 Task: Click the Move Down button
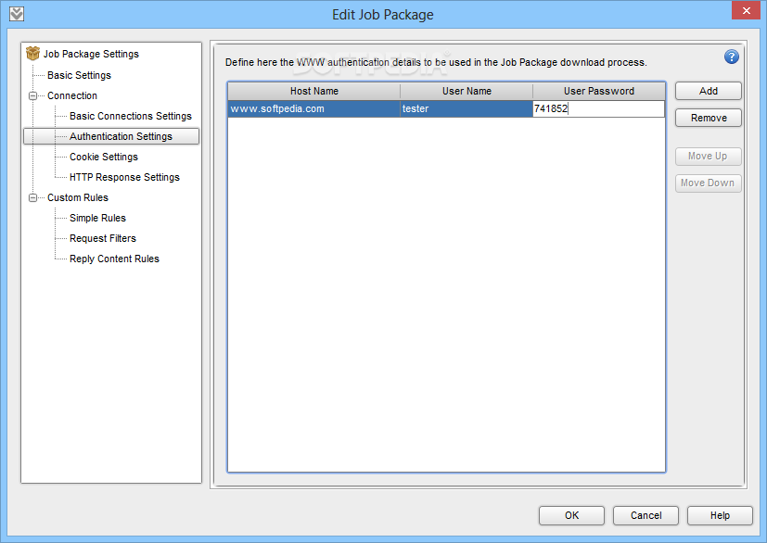[709, 183]
